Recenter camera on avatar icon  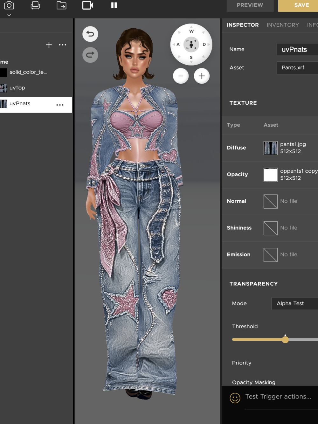tap(191, 45)
